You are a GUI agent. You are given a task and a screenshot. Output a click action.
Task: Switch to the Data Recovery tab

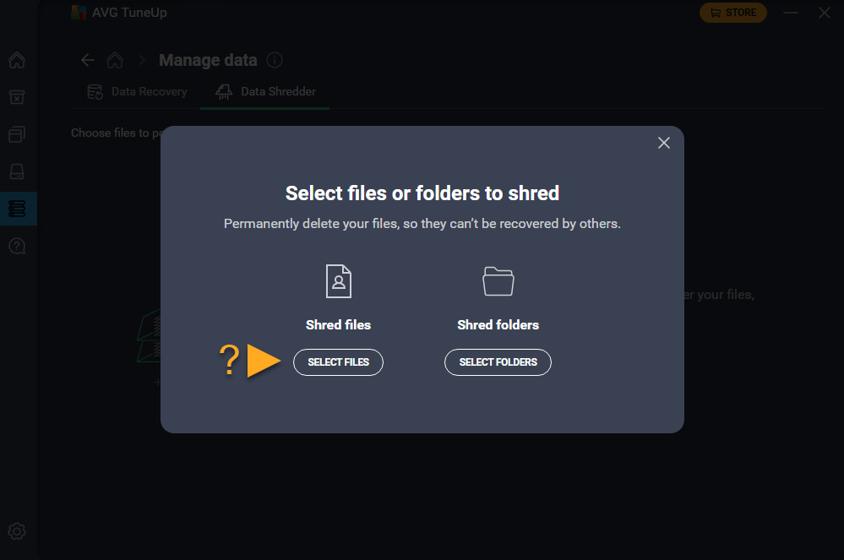(138, 91)
